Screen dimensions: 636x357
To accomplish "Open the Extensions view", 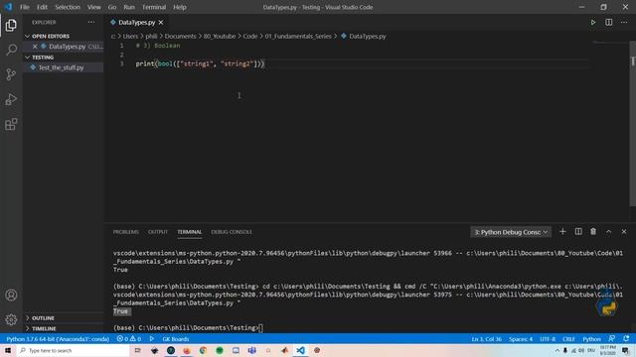I will pyautogui.click(x=11, y=124).
